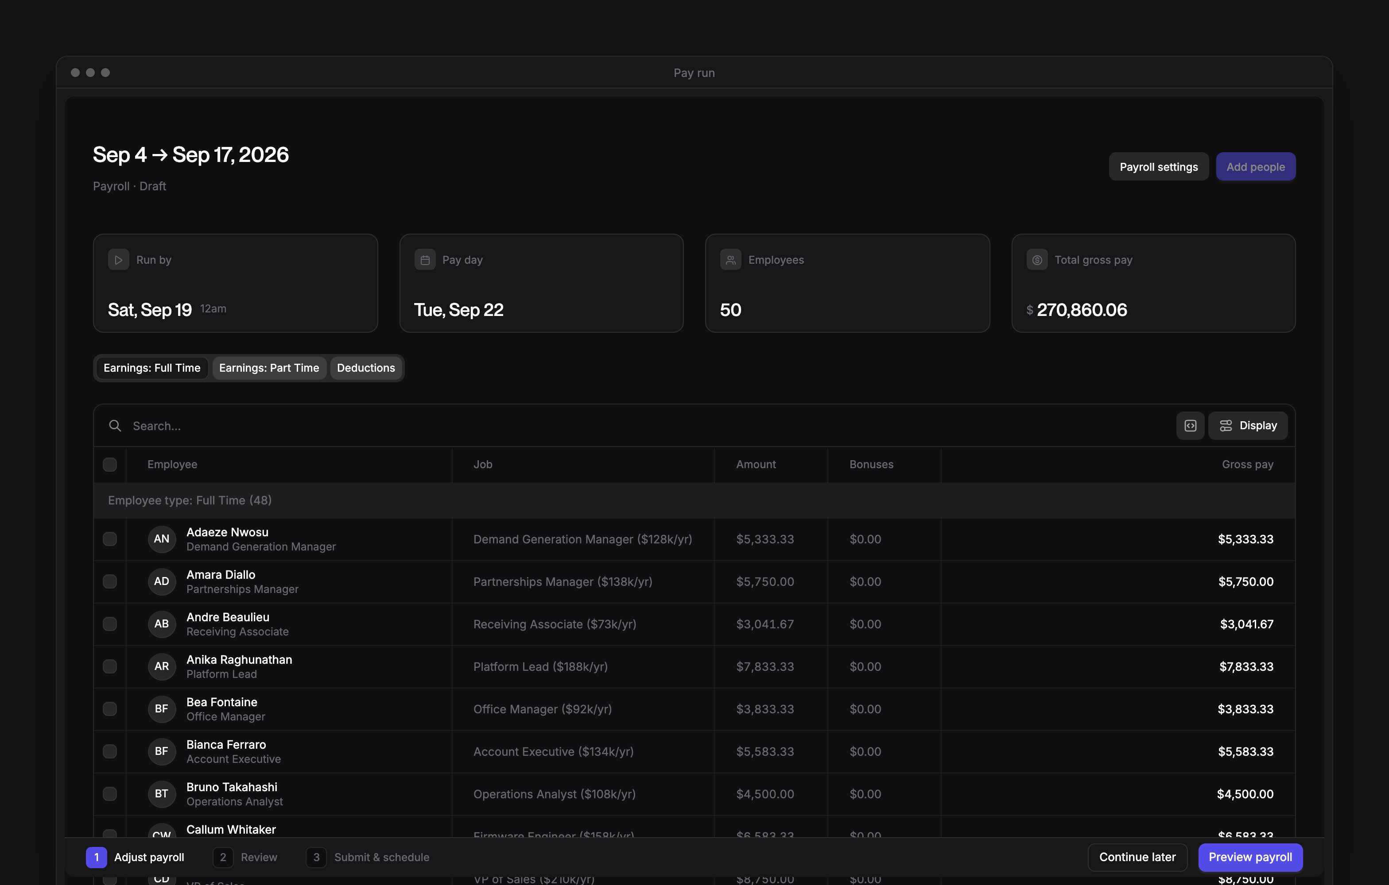Viewport: 1389px width, 885px height.
Task: Click the Add people button
Action: pyautogui.click(x=1255, y=167)
